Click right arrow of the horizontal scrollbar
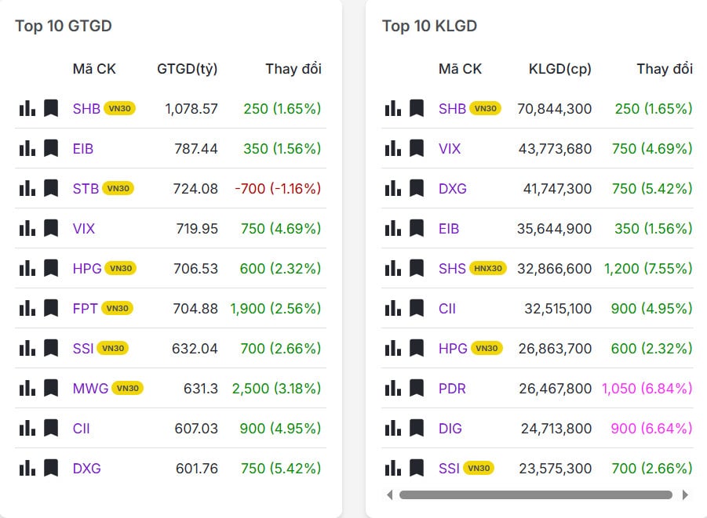This screenshot has width=707, height=518. pyautogui.click(x=685, y=494)
